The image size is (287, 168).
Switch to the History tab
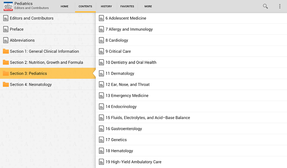point(106,6)
